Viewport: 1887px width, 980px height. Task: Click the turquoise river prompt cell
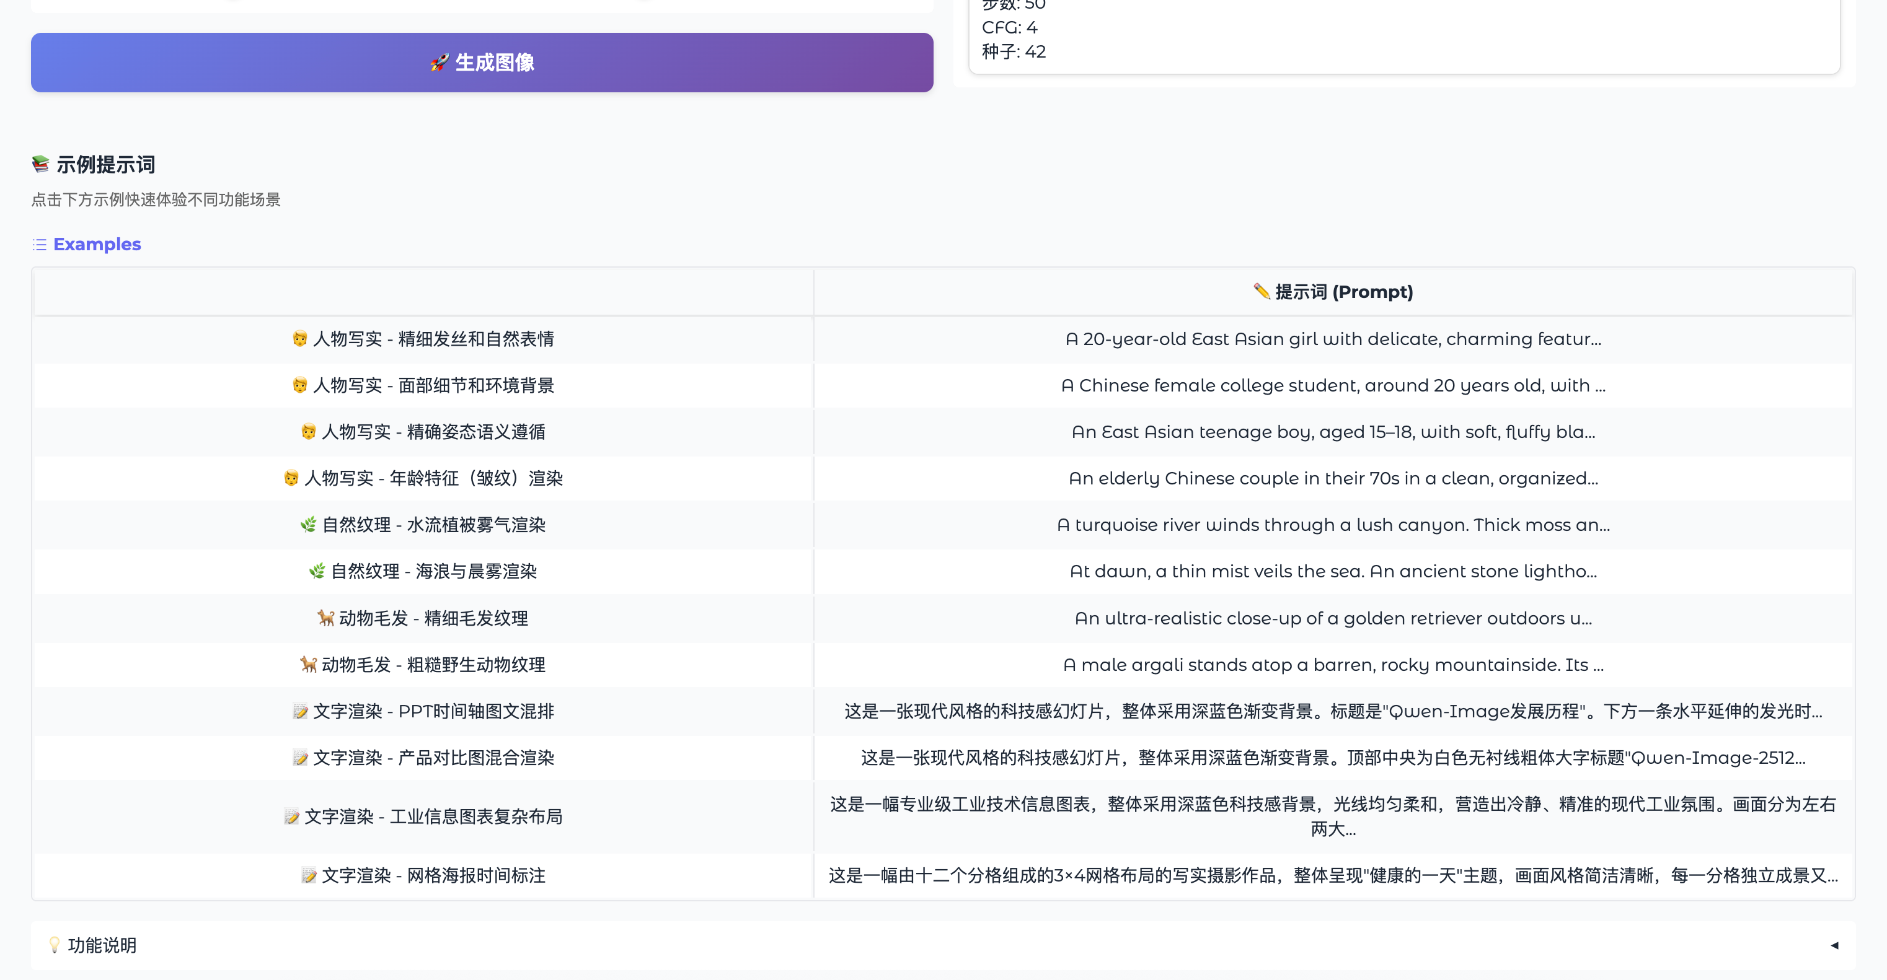click(1332, 525)
